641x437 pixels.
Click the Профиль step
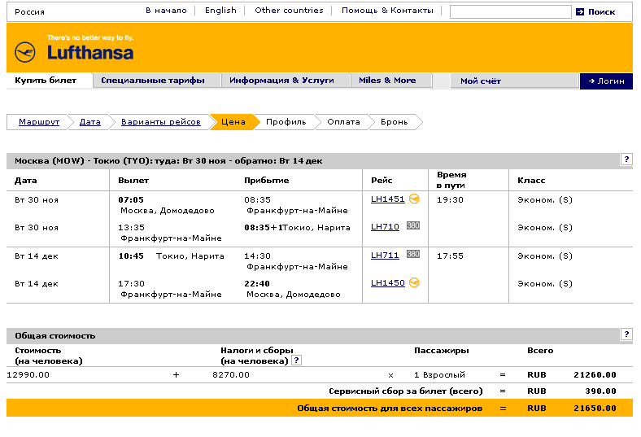[x=286, y=122]
